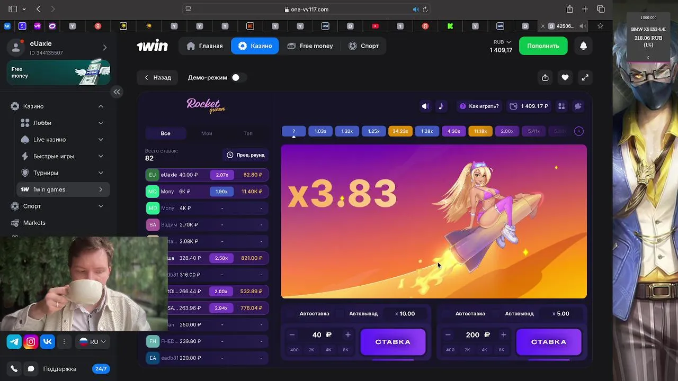Screen dimensions: 678x381
Task: Set 8K quick amount in right bet panel
Action: tap(502, 350)
